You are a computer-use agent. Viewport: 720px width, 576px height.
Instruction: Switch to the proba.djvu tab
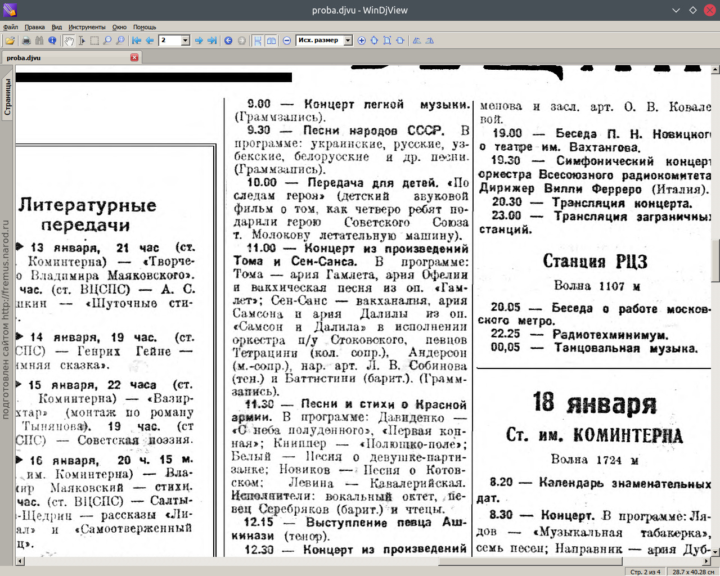click(24, 58)
